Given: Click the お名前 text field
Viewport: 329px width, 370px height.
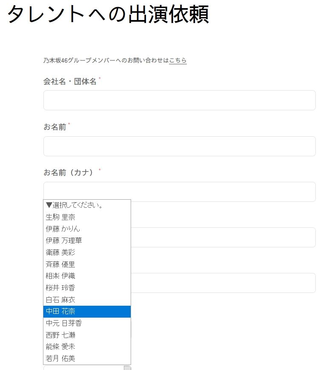Looking at the screenshot, I should tap(180, 146).
